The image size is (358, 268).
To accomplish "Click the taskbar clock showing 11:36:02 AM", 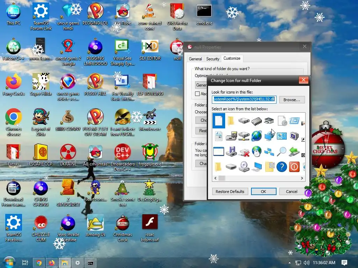I will coord(324,263).
